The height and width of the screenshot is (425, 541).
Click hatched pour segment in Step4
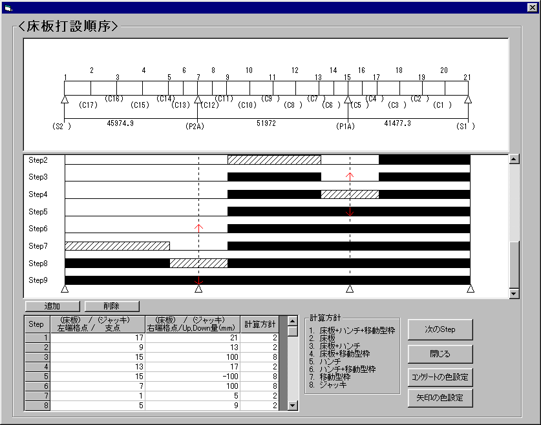[x=350, y=194]
